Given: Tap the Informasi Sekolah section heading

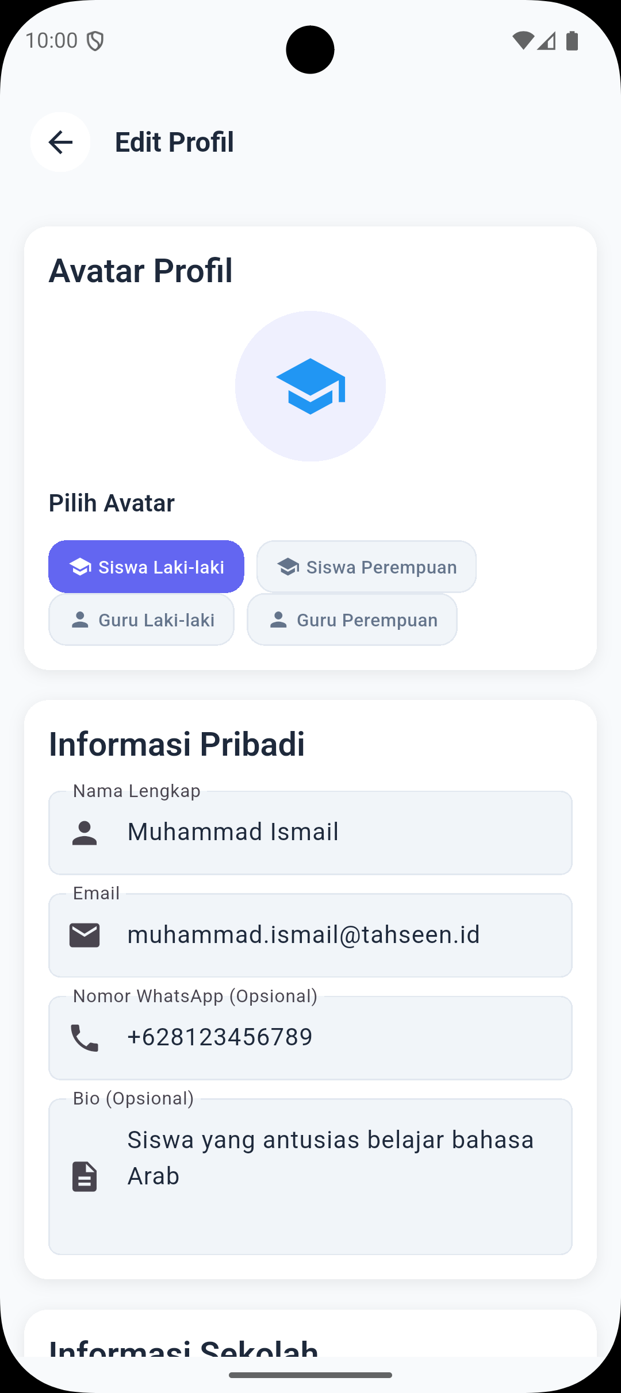Looking at the screenshot, I should click(x=184, y=1348).
